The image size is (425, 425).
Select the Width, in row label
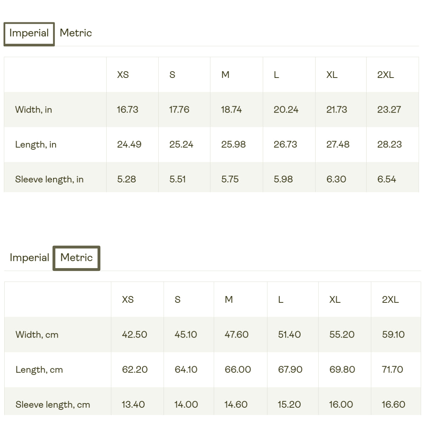(x=34, y=110)
